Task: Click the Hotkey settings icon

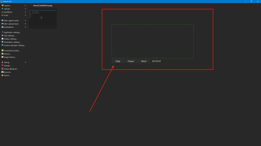Action: 2,39
